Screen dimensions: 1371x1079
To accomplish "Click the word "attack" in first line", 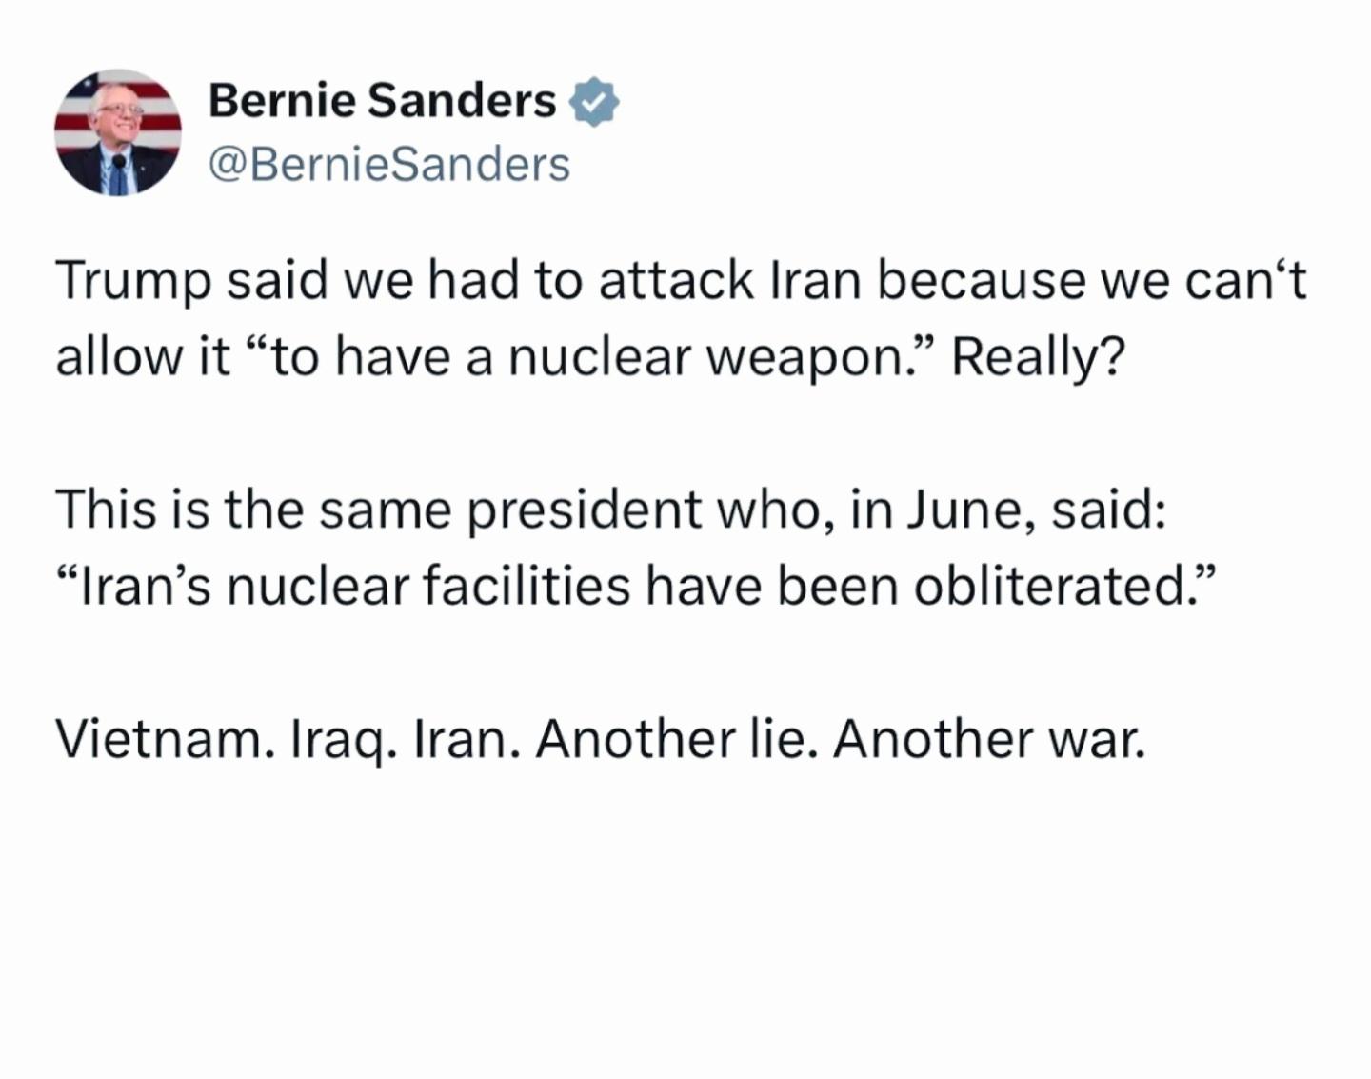I will point(676,282).
